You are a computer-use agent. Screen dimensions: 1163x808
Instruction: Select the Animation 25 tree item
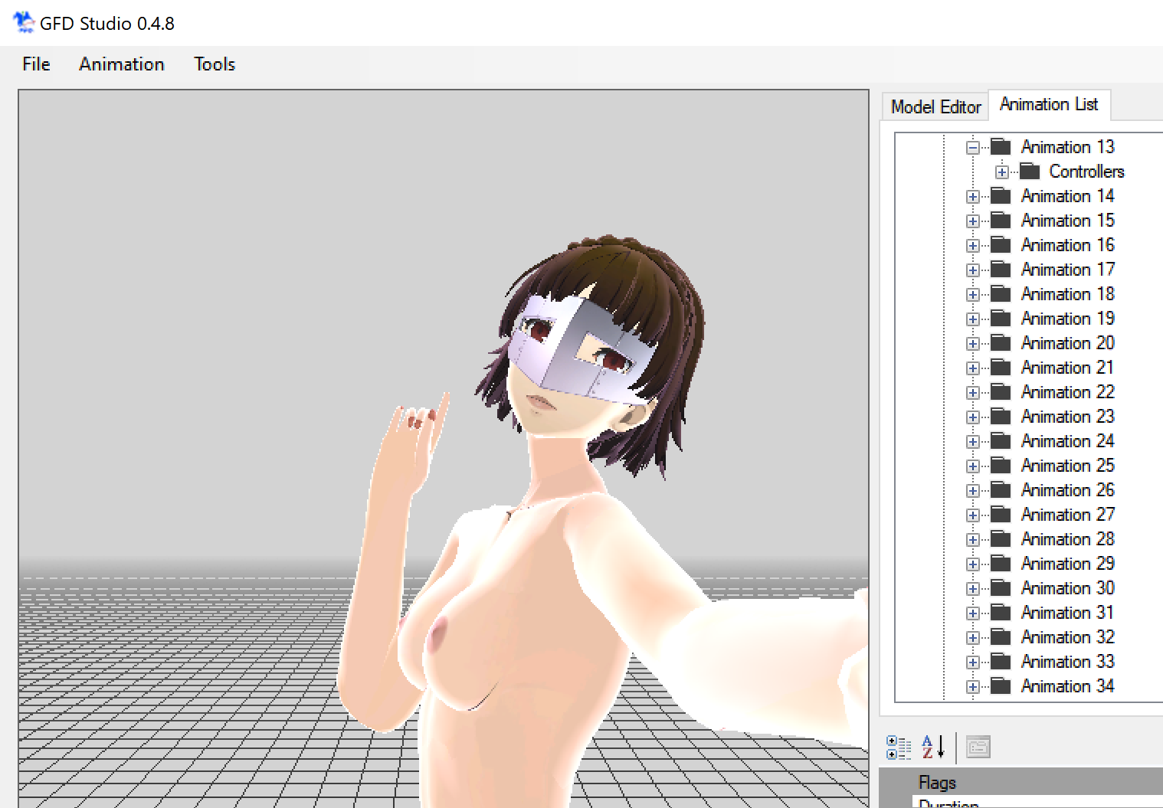(x=1067, y=466)
